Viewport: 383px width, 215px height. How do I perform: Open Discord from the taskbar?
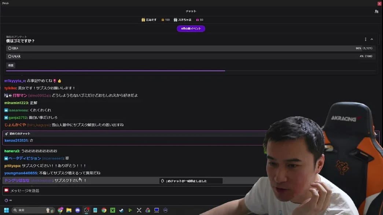pyautogui.click(x=77, y=210)
